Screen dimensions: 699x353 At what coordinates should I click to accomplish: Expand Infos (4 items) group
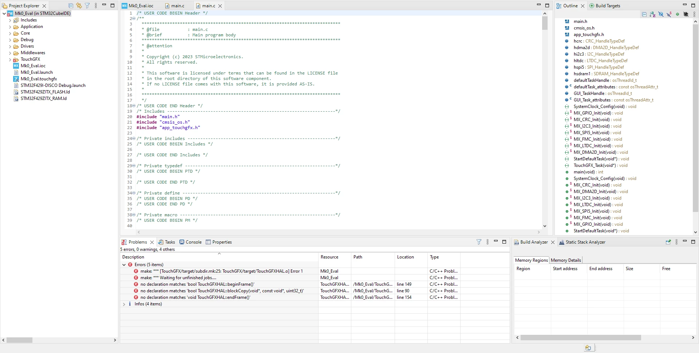coord(124,304)
